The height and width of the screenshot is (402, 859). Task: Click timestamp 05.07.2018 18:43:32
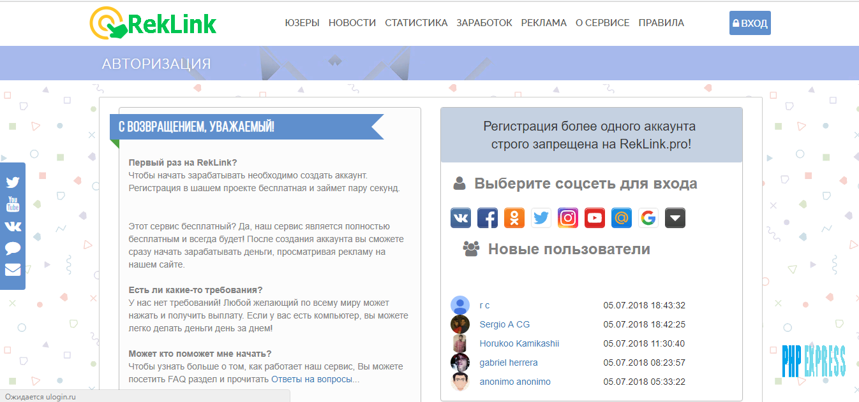click(x=645, y=306)
